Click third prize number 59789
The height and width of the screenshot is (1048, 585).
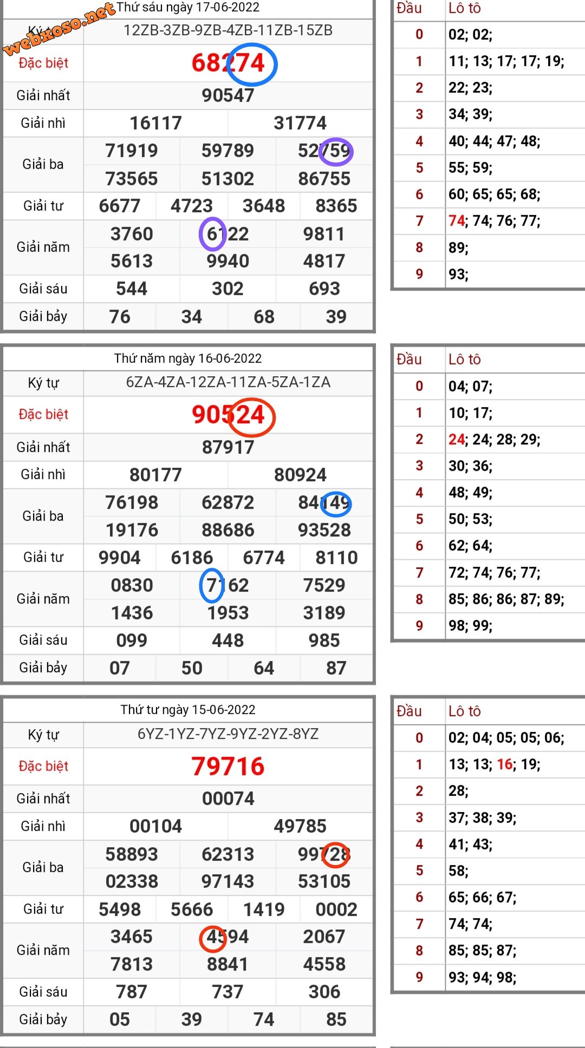tap(228, 150)
